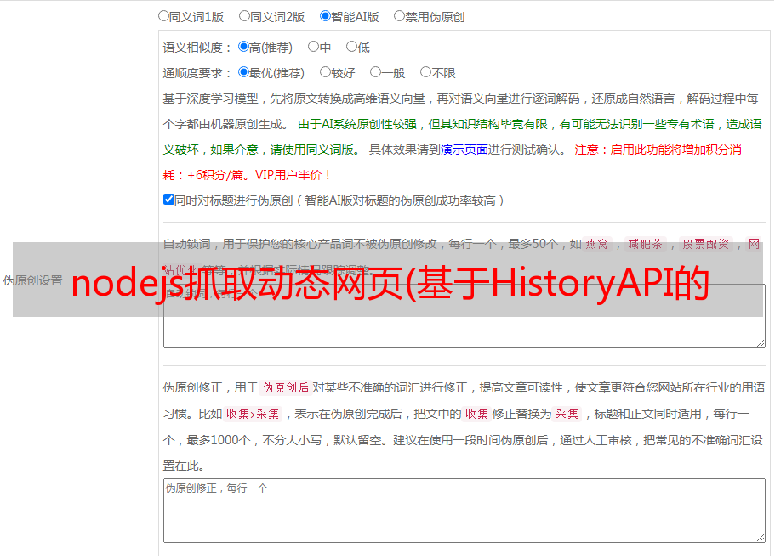This screenshot has height=559, width=775.
Task: Select 禁用伪原创 to disable rewriting
Action: coord(399,15)
